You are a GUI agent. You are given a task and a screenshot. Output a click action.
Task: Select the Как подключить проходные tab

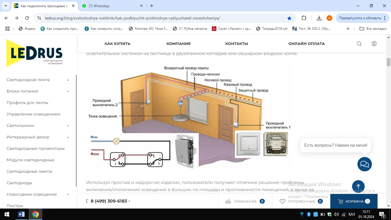[x=44, y=6]
